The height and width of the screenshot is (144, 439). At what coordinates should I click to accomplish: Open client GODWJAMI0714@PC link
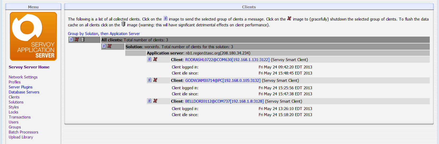pos(223,81)
